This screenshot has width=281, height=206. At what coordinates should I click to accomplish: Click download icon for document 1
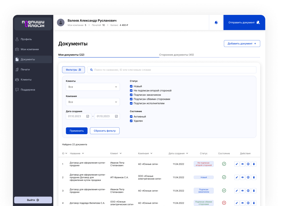coord(248,164)
